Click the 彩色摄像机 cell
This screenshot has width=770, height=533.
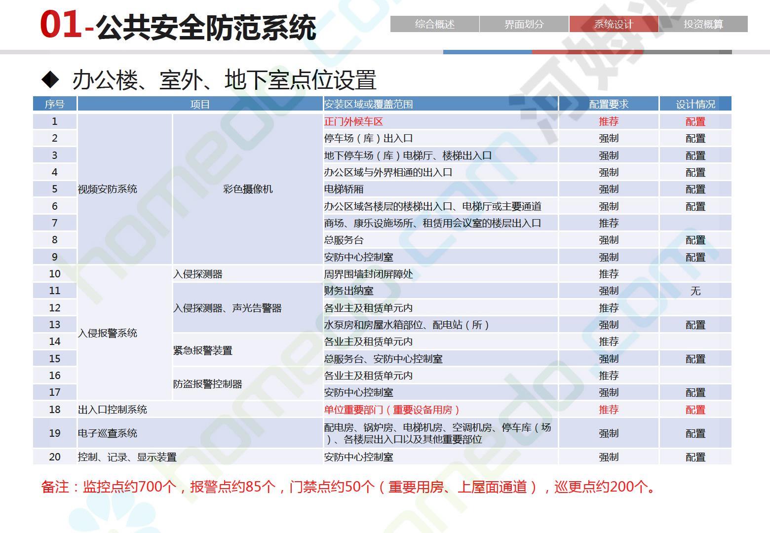point(247,189)
